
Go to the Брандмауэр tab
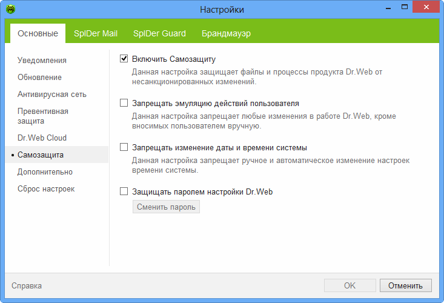(x=226, y=33)
